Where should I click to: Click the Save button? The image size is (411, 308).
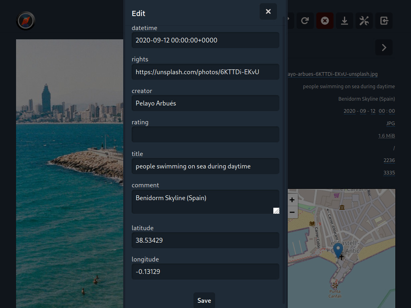click(204, 300)
